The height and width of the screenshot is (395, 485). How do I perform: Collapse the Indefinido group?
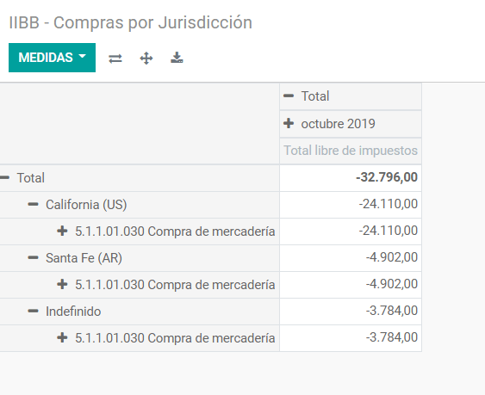pos(140,312)
